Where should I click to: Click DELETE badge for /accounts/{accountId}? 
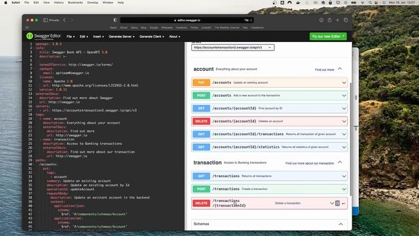(x=201, y=121)
